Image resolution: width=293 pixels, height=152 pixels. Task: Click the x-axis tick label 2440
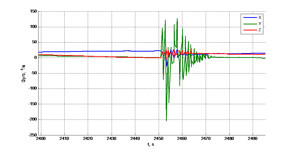(135, 139)
